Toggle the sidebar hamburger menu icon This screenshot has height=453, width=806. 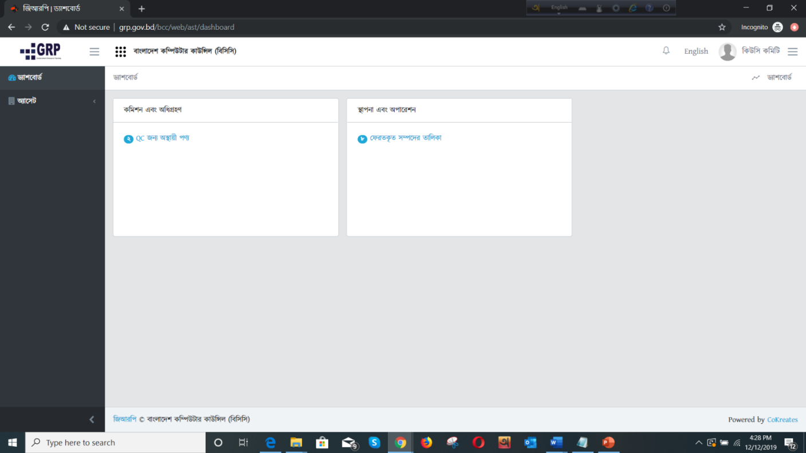coord(95,52)
